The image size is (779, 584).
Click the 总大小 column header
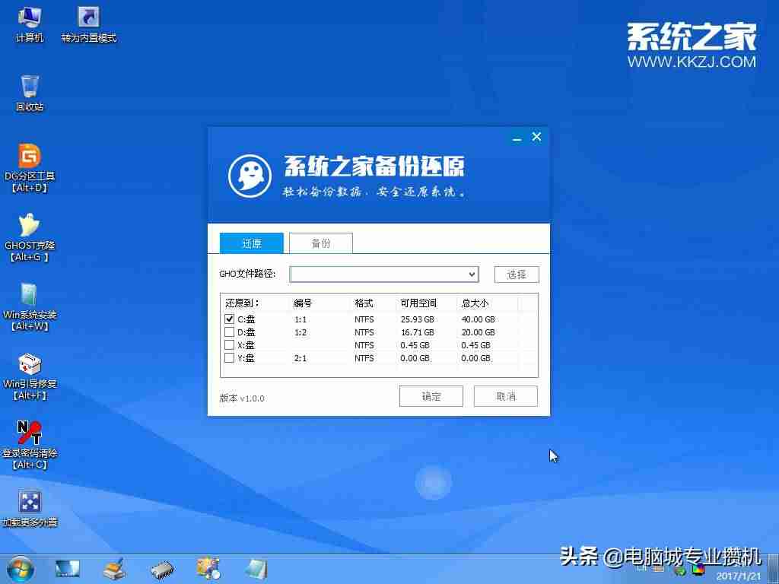coord(475,303)
